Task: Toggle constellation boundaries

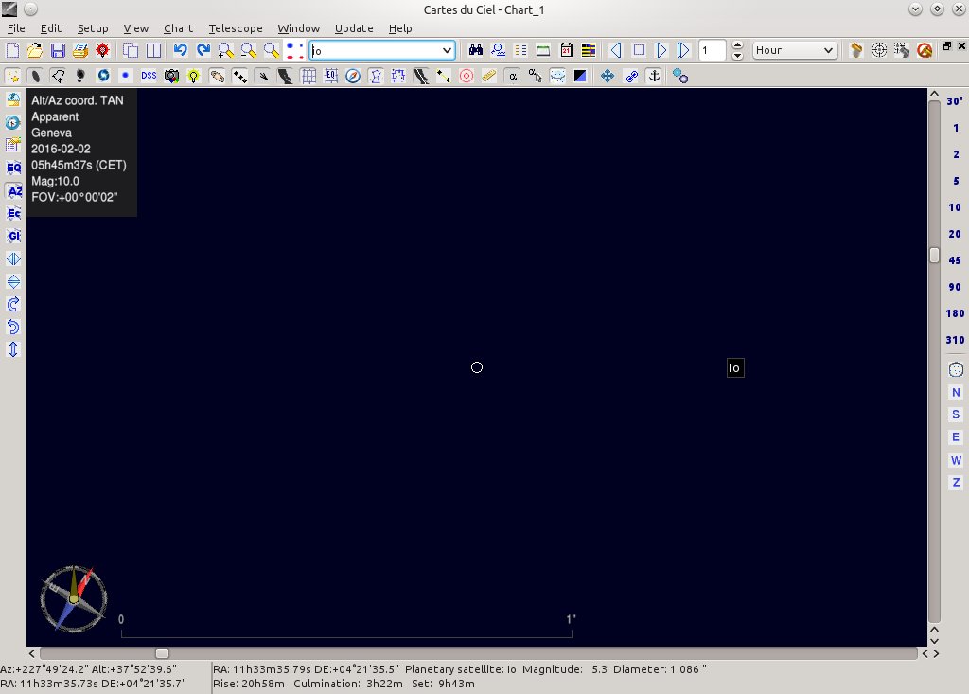Action: (398, 76)
